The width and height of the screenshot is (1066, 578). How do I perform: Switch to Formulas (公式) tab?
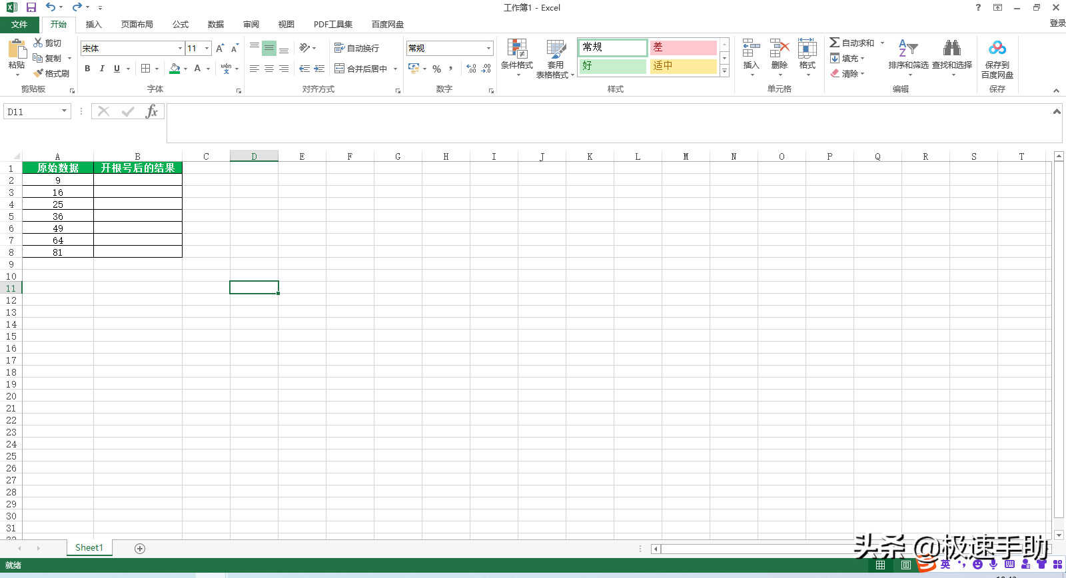[x=181, y=24]
